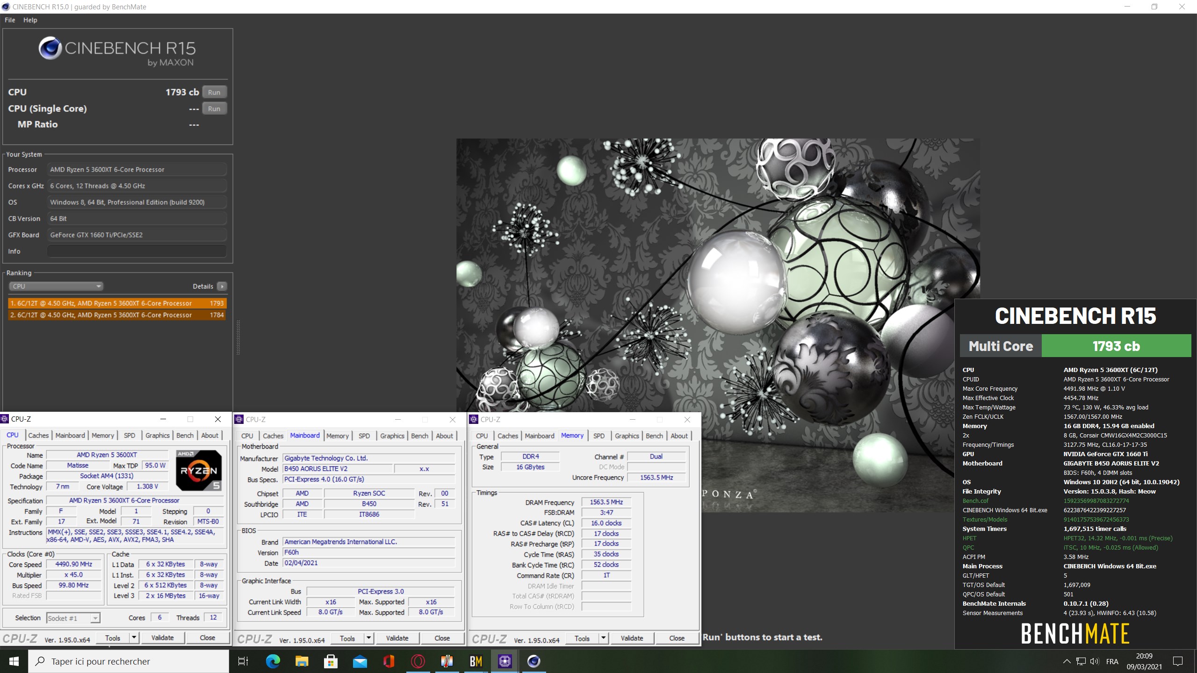Viewport: 1197px width, 673px height.
Task: Open About tab in right CPU-Z window
Action: [679, 436]
